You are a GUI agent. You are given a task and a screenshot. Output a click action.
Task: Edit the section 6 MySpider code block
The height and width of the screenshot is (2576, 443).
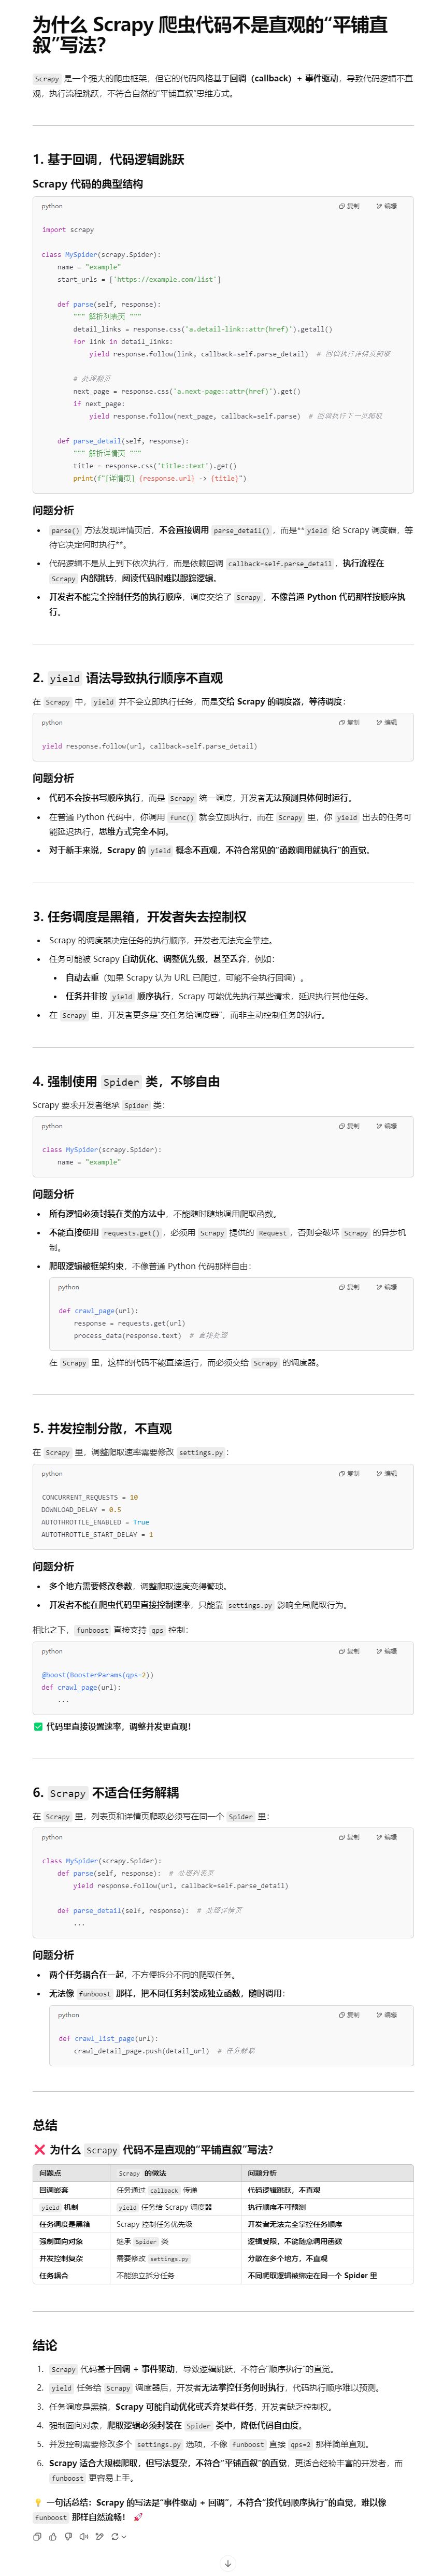[x=387, y=1837]
